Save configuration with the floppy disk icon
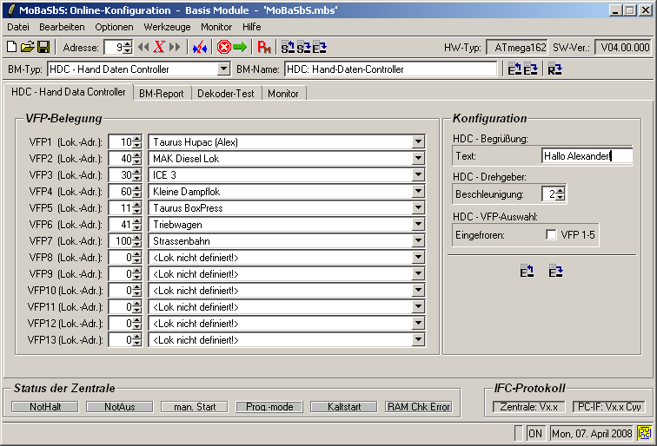This screenshot has width=657, height=446. coord(42,47)
